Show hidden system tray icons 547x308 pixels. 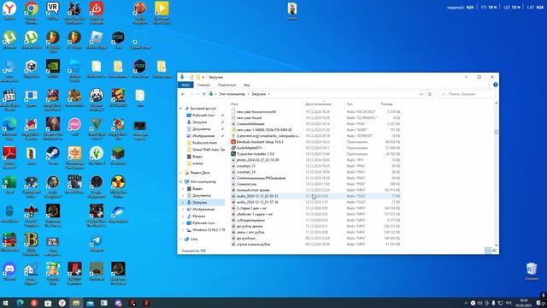(466, 303)
